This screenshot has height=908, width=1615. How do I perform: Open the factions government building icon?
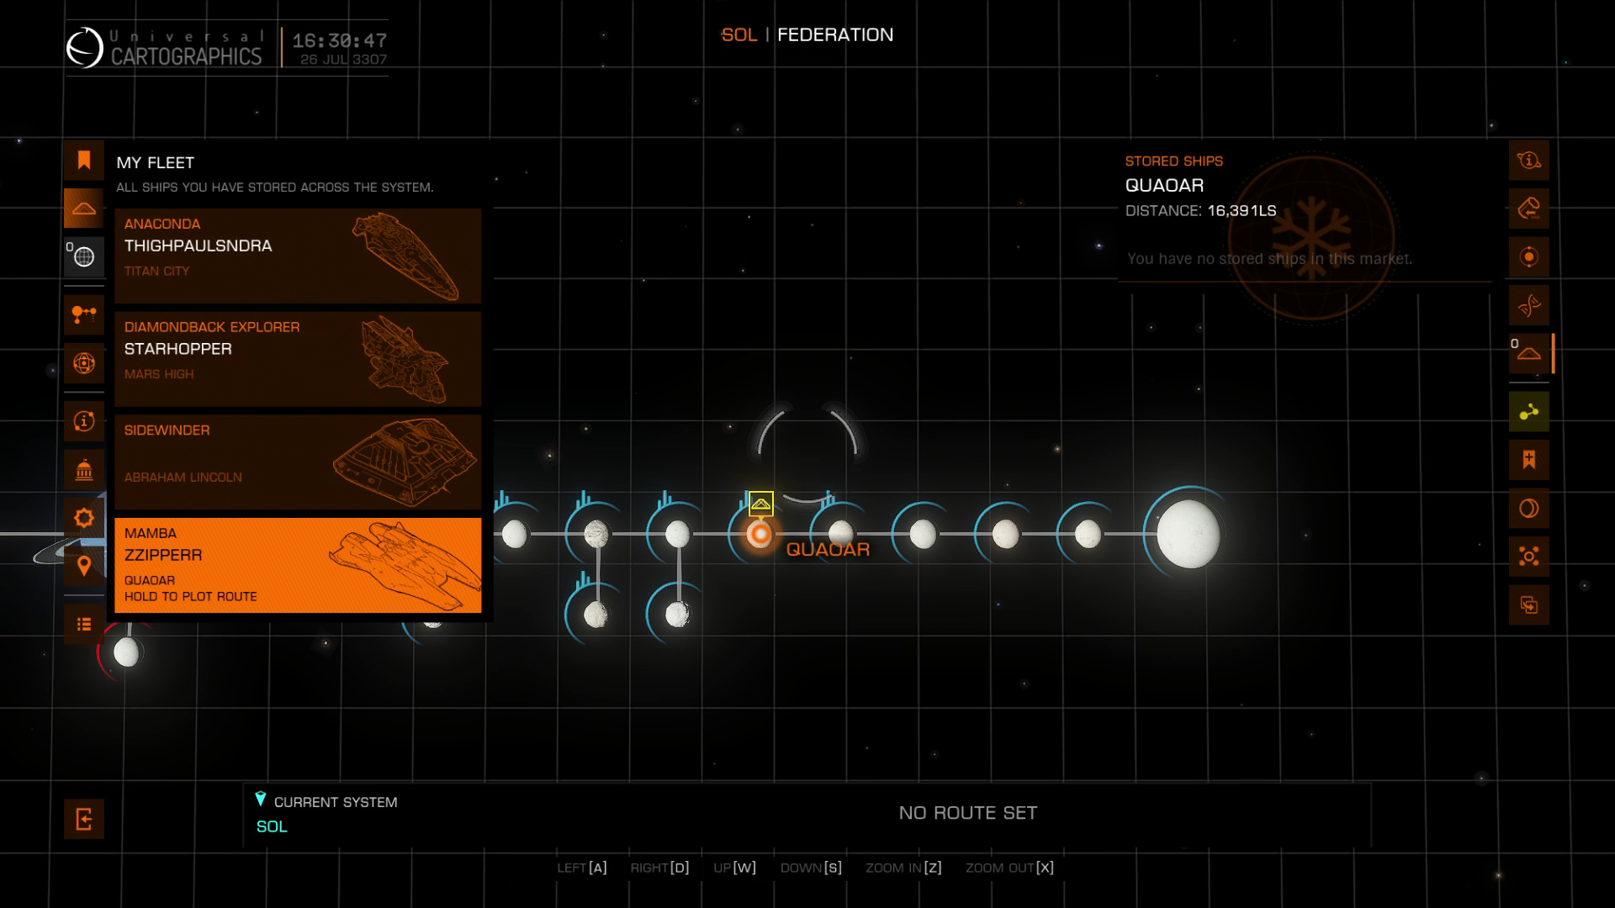(84, 469)
